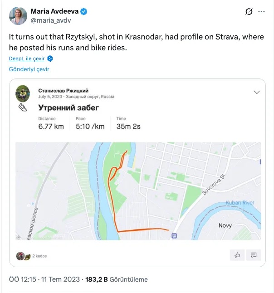The height and width of the screenshot is (293, 274).
Task: Click the kudos givers' avatars
Action: pos(23,256)
